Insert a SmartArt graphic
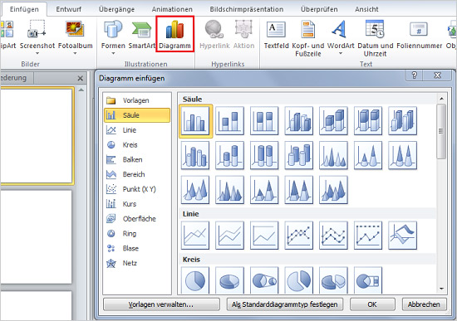This screenshot has width=457, height=321. pos(141,34)
